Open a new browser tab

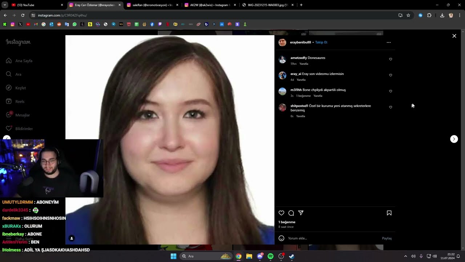click(301, 5)
